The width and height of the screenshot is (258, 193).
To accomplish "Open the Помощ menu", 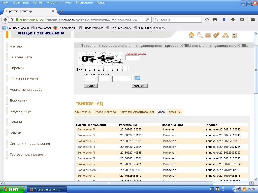I will pos(101,3).
